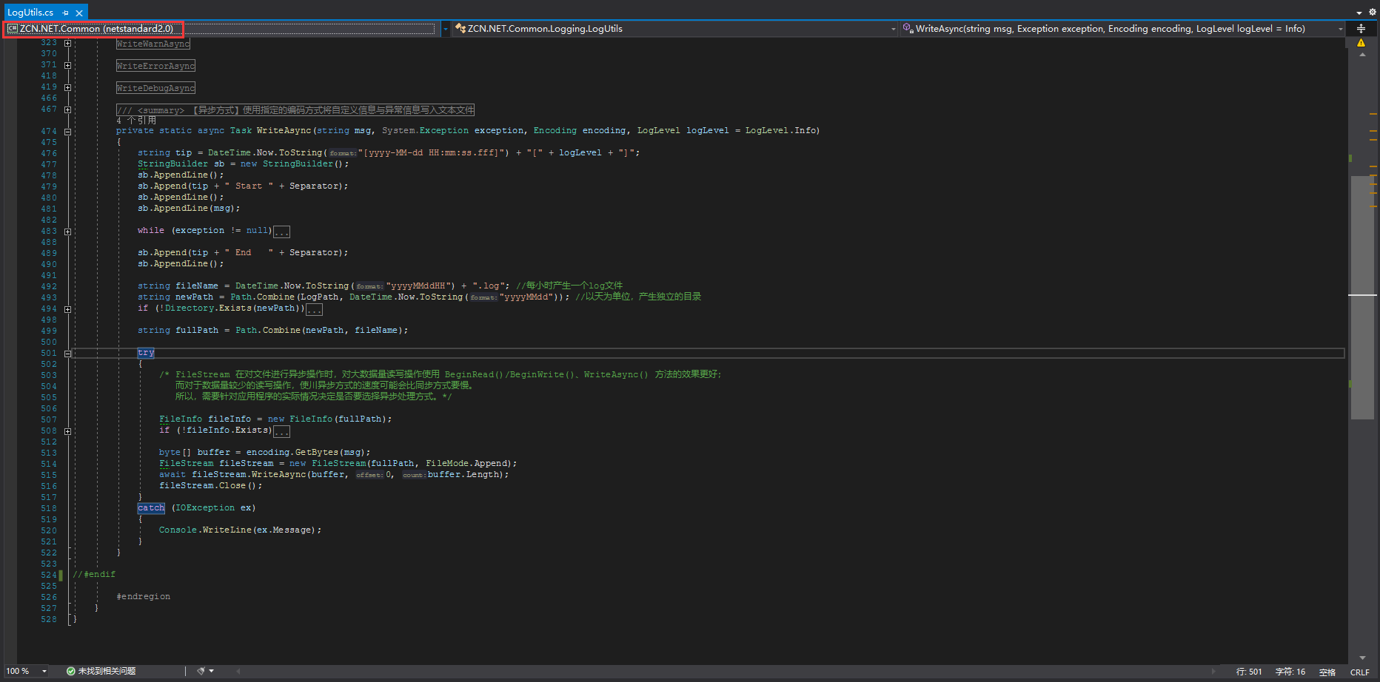This screenshot has width=1380, height=682.
Task: Expand the if block at line 494
Action: pyautogui.click(x=67, y=309)
